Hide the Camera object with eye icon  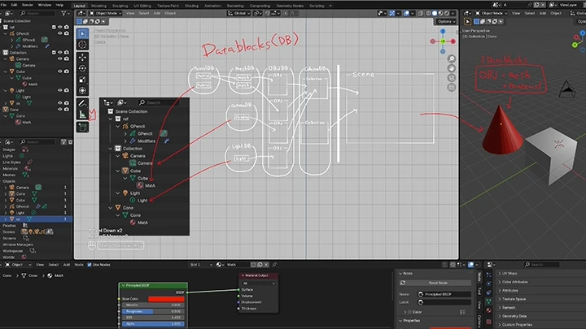pyautogui.click(x=59, y=58)
